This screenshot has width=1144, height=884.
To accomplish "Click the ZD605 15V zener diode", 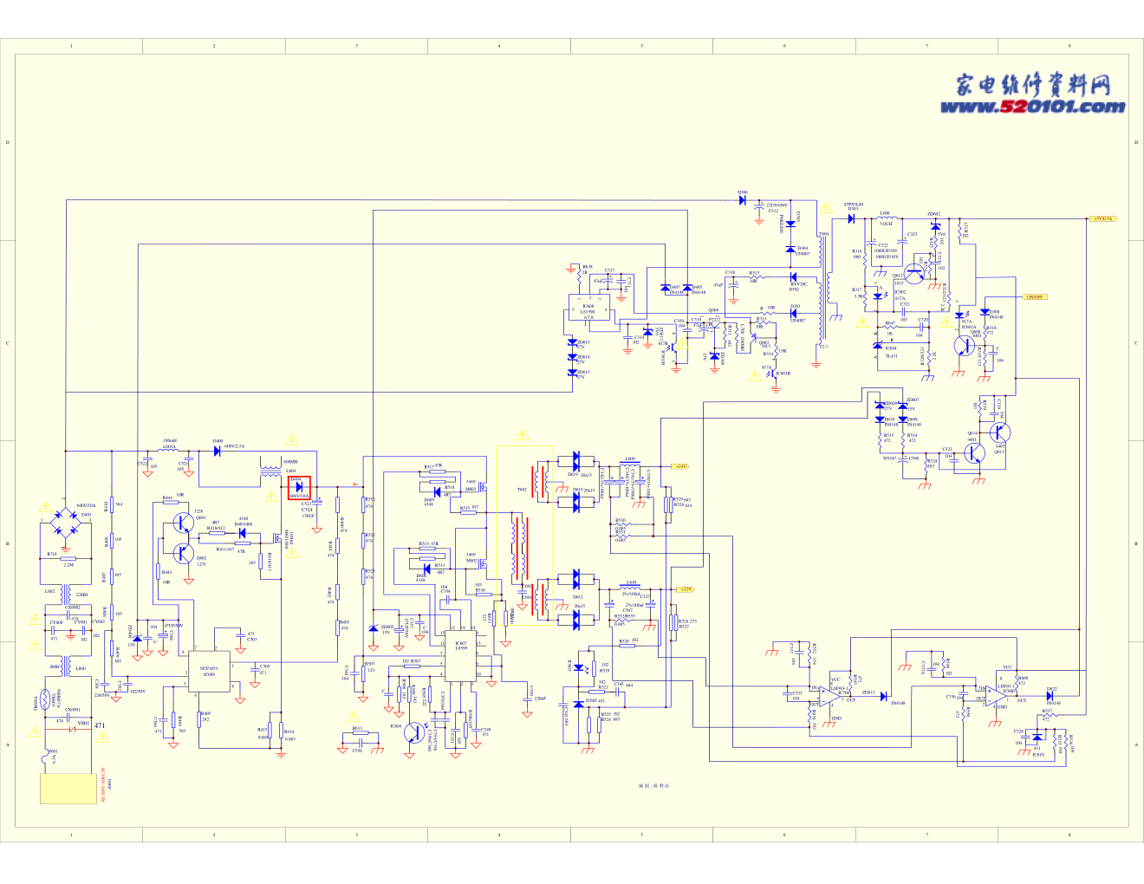I will (373, 628).
